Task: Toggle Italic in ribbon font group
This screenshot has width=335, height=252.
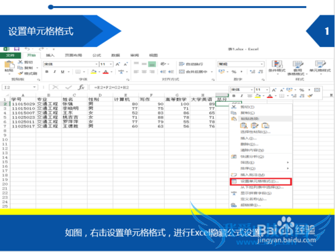Action: click(x=55, y=72)
